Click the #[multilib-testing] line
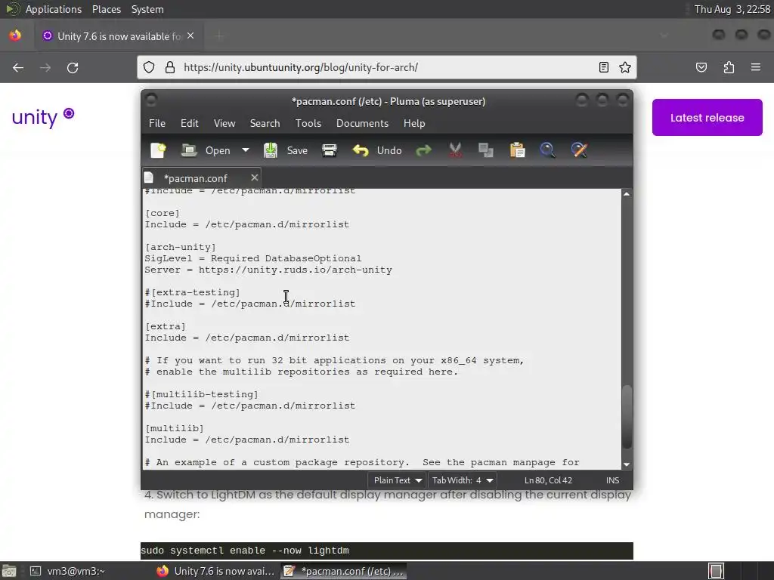This screenshot has width=774, height=580. [x=201, y=394]
